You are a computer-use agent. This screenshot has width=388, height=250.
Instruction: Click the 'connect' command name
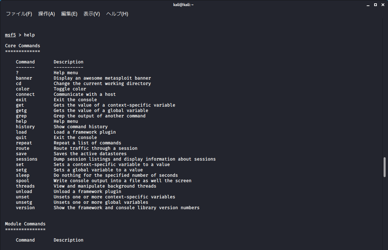pos(25,94)
